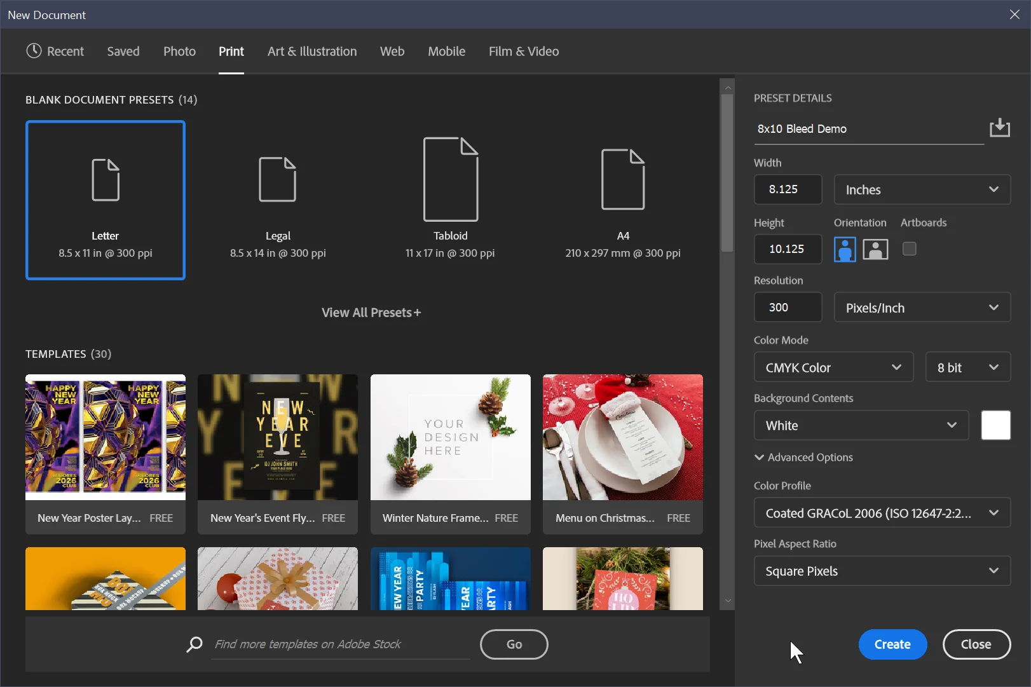The height and width of the screenshot is (687, 1031).
Task: Select the A4 blank document preset
Action: coord(622,200)
